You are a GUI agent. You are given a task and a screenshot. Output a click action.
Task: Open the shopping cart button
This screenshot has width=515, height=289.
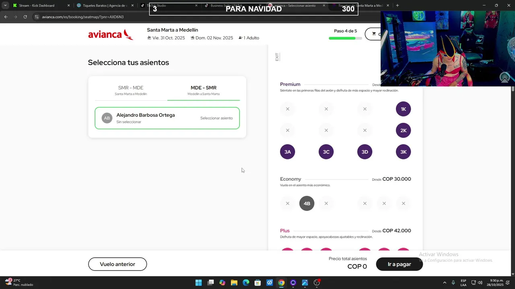click(x=373, y=34)
